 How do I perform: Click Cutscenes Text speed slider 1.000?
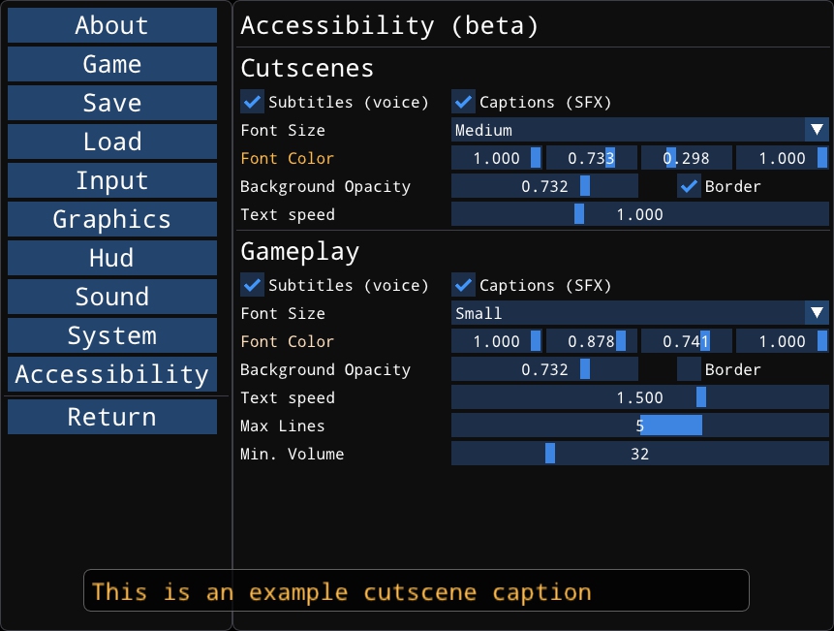point(640,214)
